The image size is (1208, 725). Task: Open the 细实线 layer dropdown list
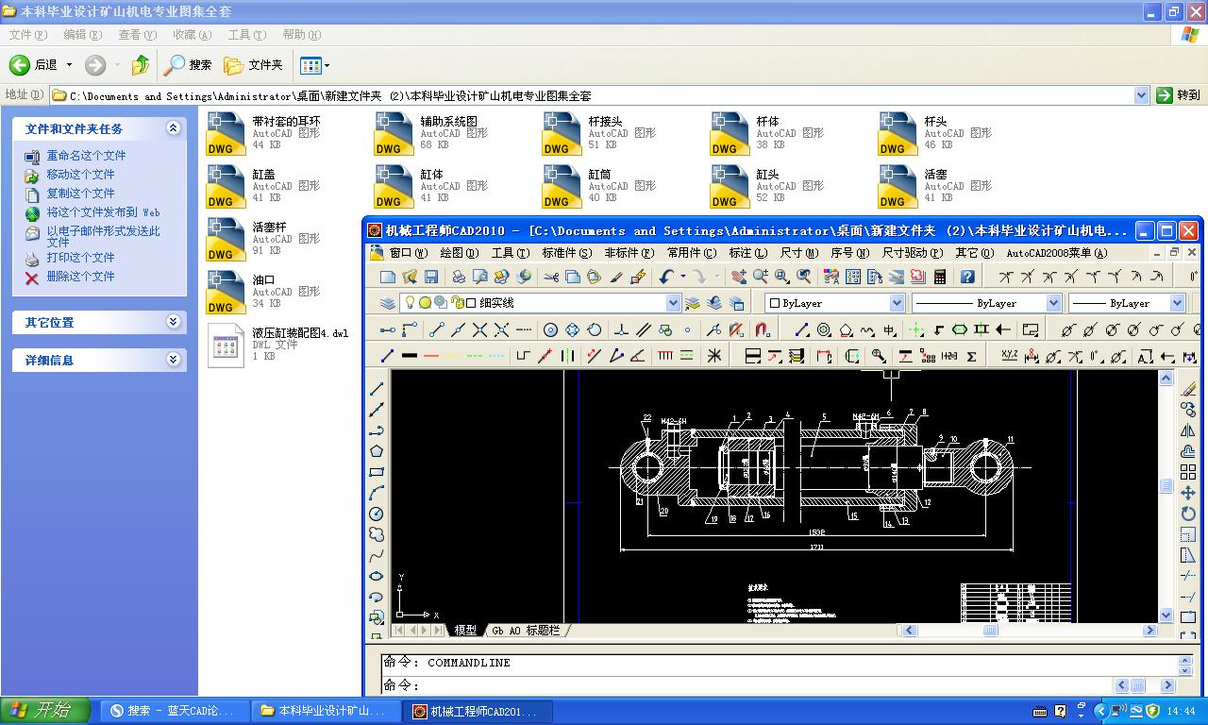pos(673,303)
